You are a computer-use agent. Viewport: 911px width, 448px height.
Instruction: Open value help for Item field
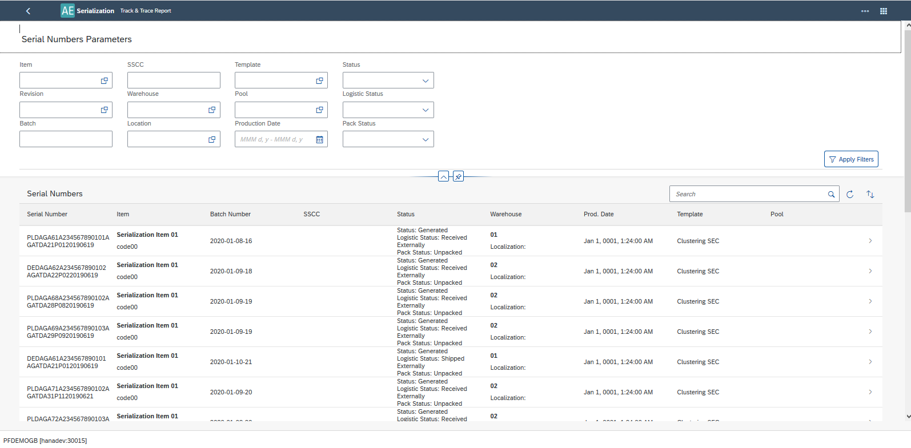click(104, 80)
